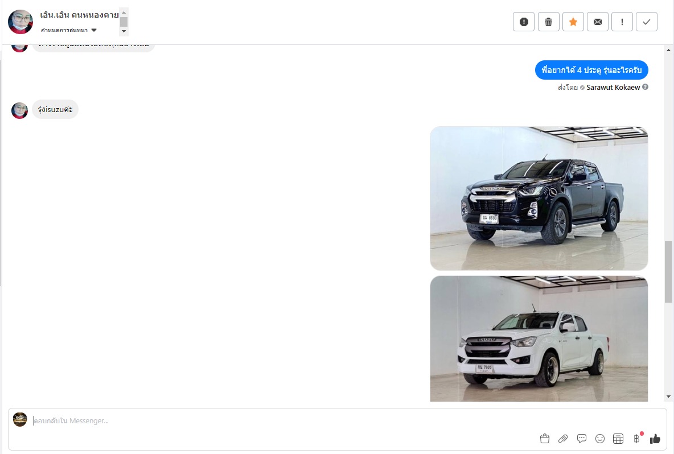674x454 pixels.
Task: Attach a file with paperclip icon
Action: point(563,439)
